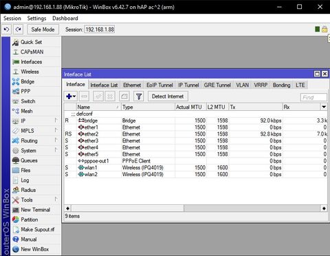Select the wlan2 interface row
The image size is (330, 256).
click(195, 174)
